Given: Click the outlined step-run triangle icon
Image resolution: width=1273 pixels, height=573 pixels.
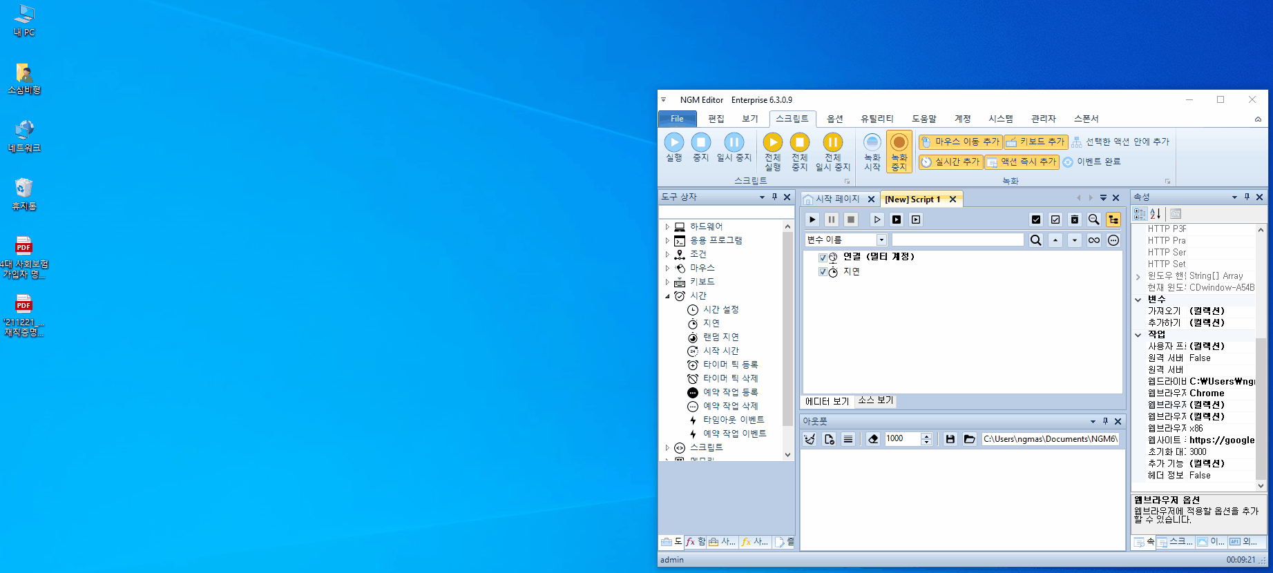Looking at the screenshot, I should (877, 220).
